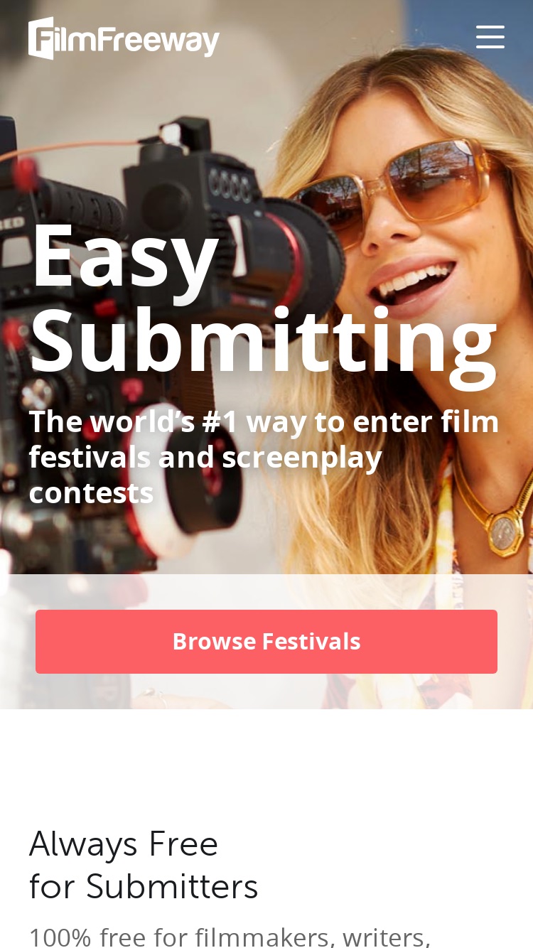Click the film-strip icon in the FilmFreeway logo
The image size is (533, 948).
(41, 38)
